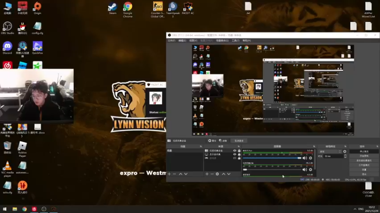Open the autoexec cfg file icon

tap(22, 168)
